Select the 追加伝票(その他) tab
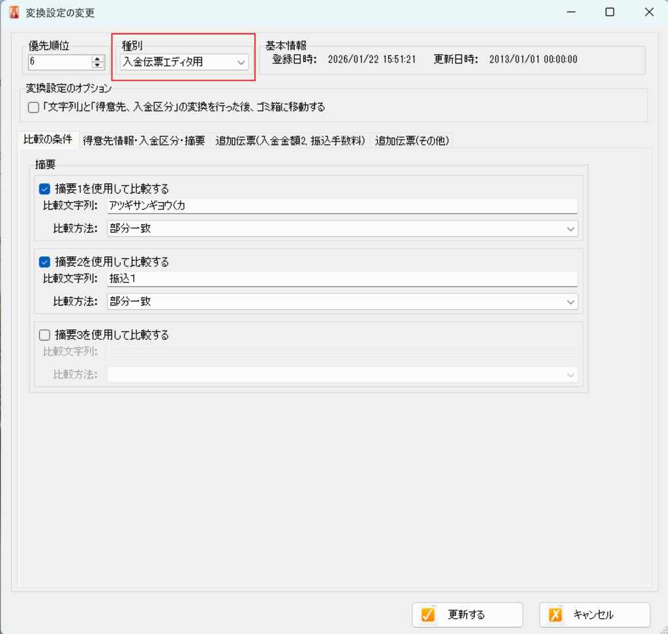Viewport: 668px width, 634px height. click(x=412, y=140)
